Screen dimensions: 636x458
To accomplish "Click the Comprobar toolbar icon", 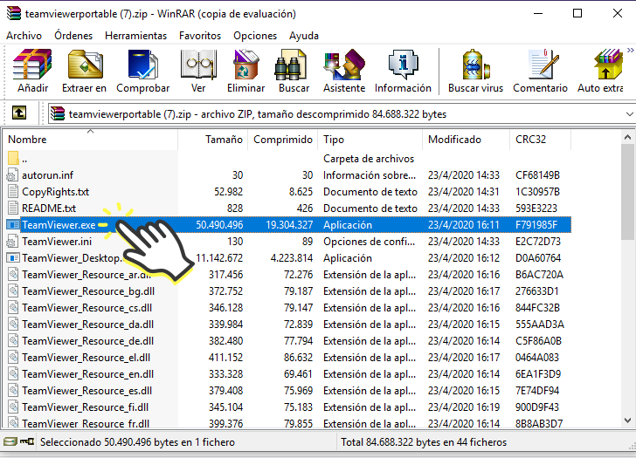I will tap(142, 65).
